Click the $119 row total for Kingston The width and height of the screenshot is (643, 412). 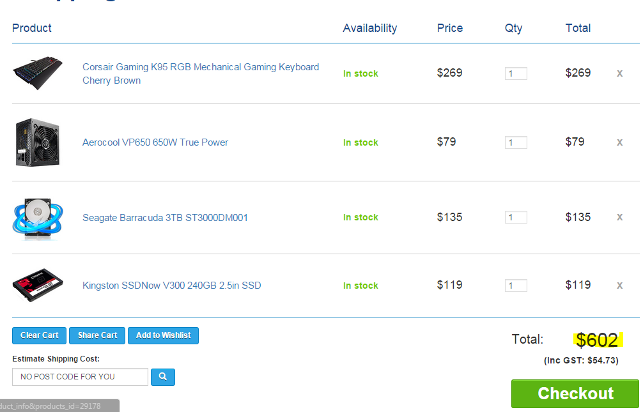coord(578,285)
